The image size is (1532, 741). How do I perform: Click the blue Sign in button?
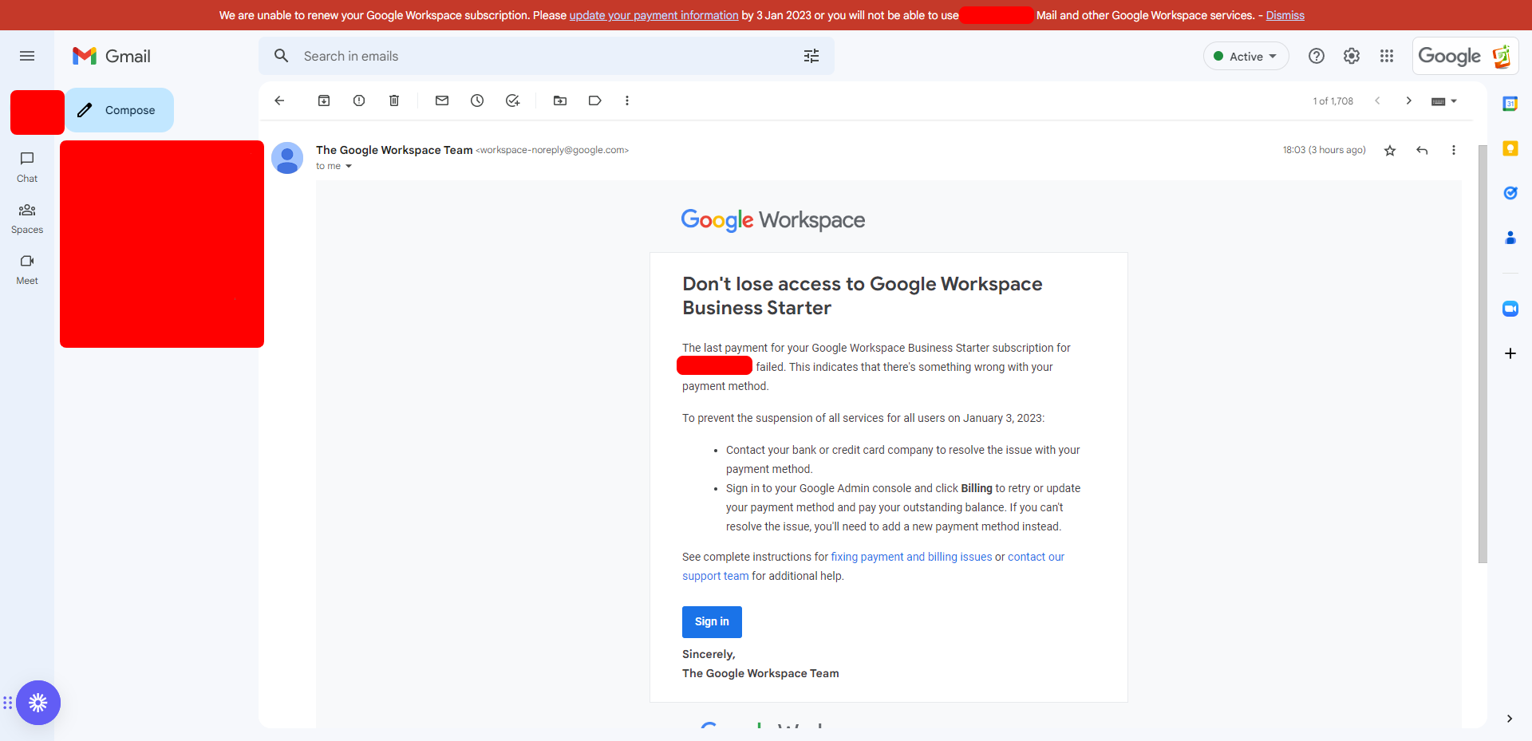click(712, 622)
